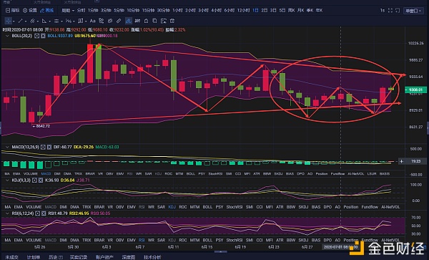Image resolution: width=429 pixels, height=260 pixels.
Task: Open the 计划单 tab at bottom
Action: 34,257
